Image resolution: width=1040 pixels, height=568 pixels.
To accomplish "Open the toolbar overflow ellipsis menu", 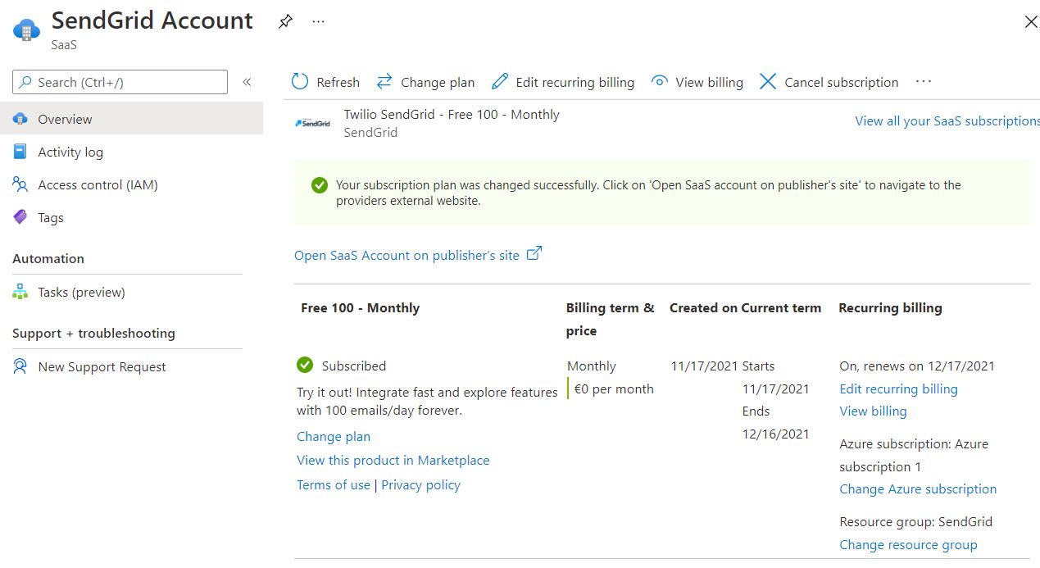I will click(x=924, y=82).
